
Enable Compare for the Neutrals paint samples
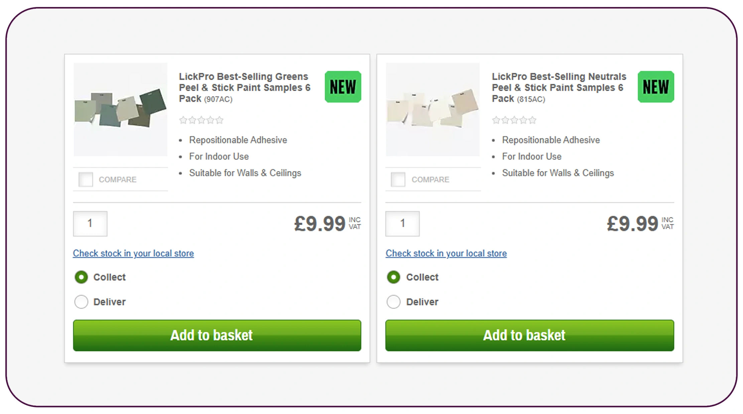tap(398, 179)
